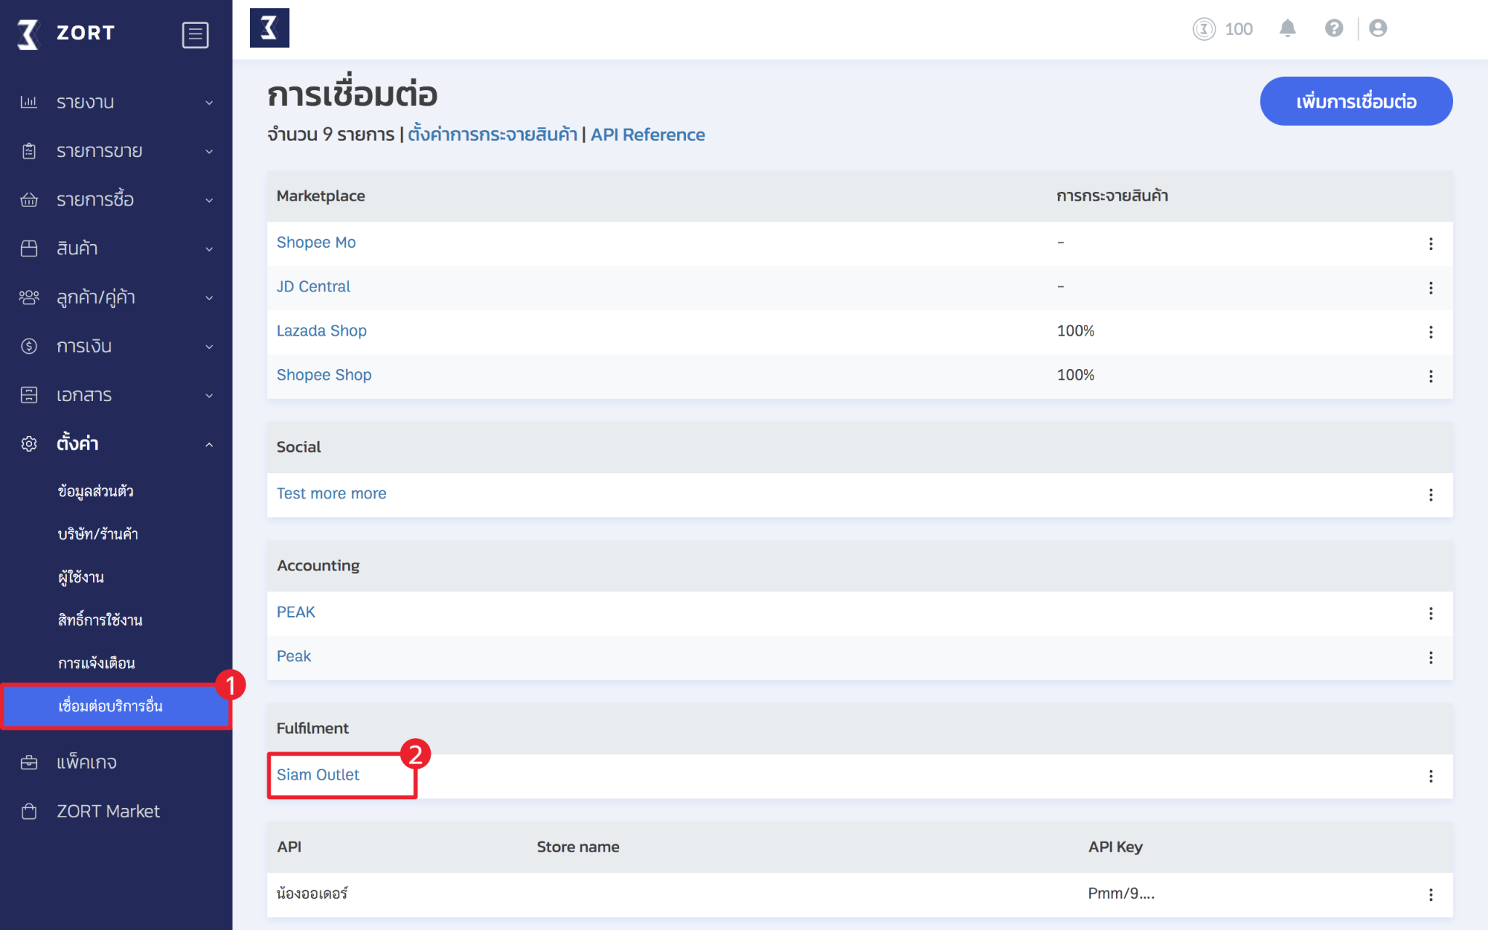Image resolution: width=1488 pixels, height=930 pixels.
Task: Open the more options menu for Test more more
Action: pyautogui.click(x=1431, y=495)
